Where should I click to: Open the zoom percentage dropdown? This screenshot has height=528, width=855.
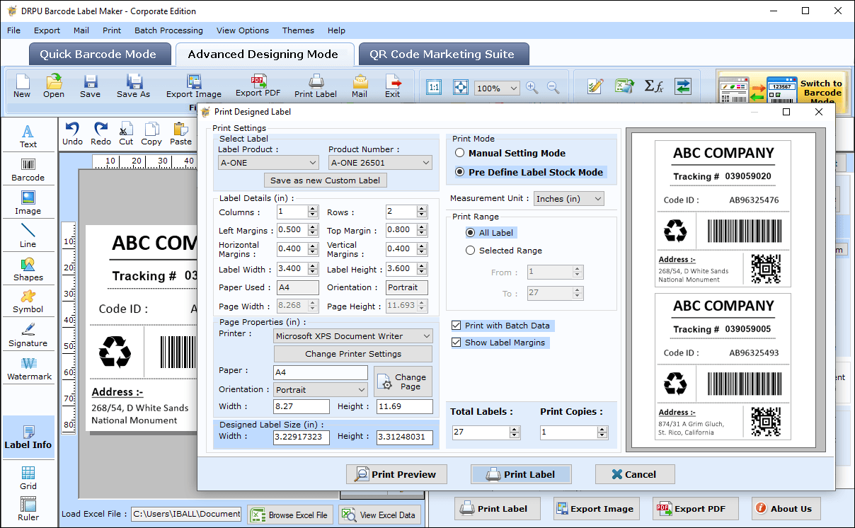point(497,88)
